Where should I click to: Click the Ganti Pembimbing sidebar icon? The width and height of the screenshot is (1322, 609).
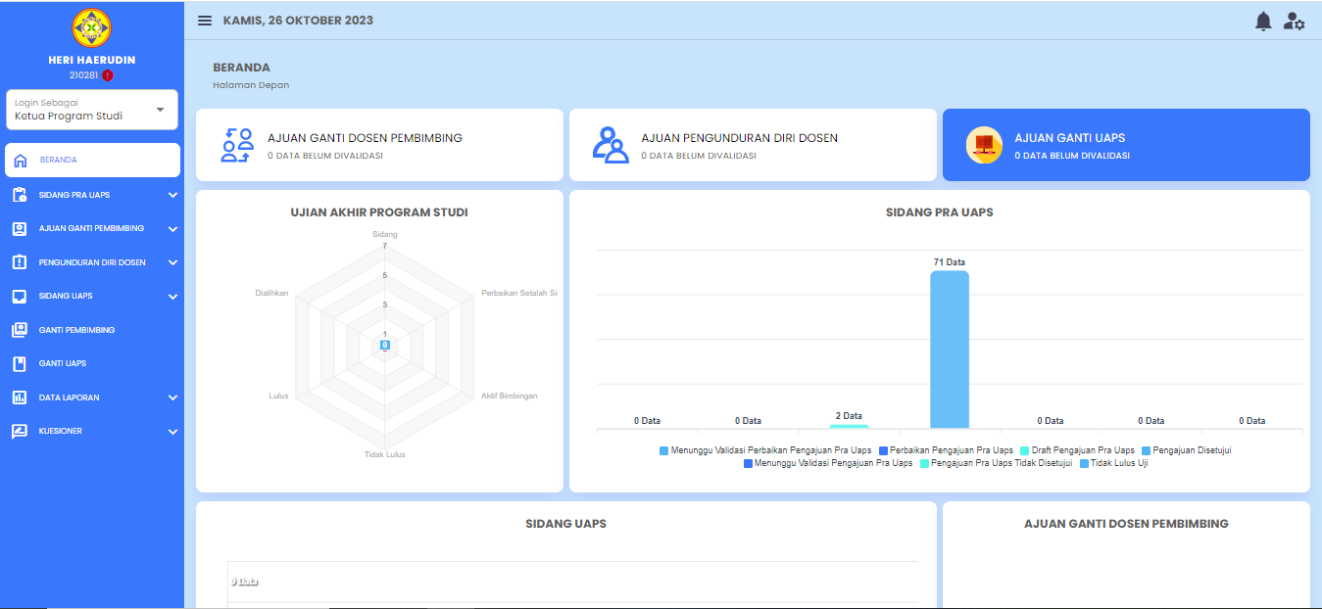(x=20, y=330)
